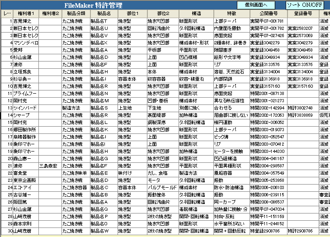Select the 泉精器製作 owner cell
The width and height of the screenshot is (330, 237).
26,137
